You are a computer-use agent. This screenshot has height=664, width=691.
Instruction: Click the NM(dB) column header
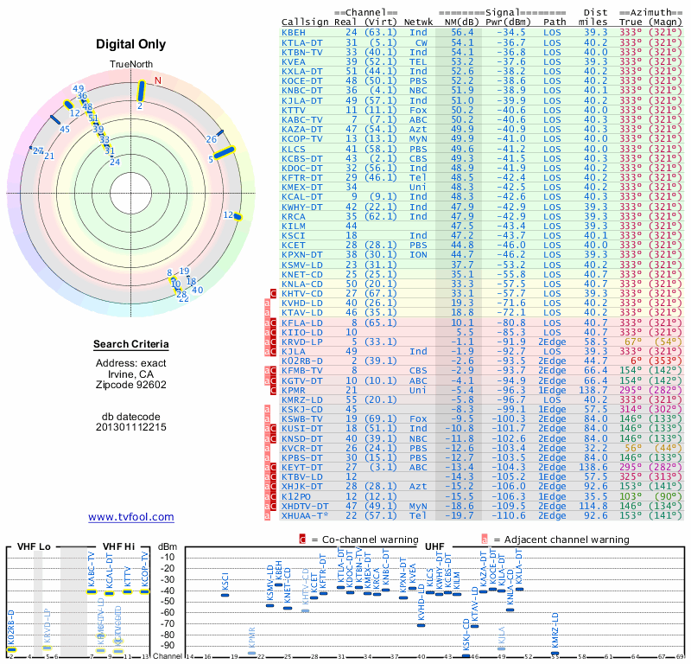point(462,22)
